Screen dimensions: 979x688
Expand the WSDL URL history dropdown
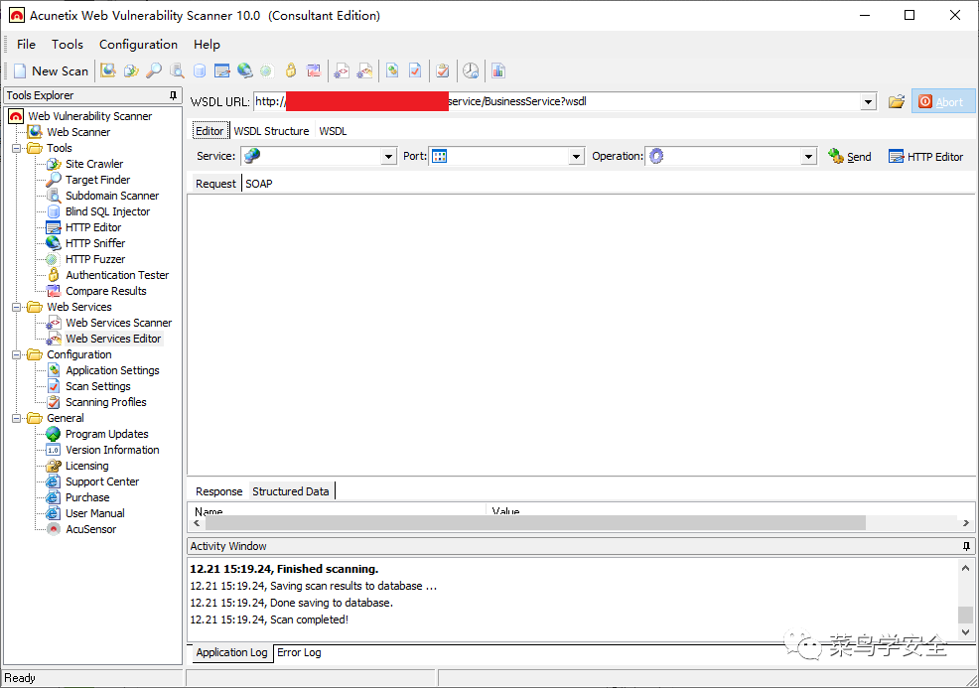coord(868,102)
